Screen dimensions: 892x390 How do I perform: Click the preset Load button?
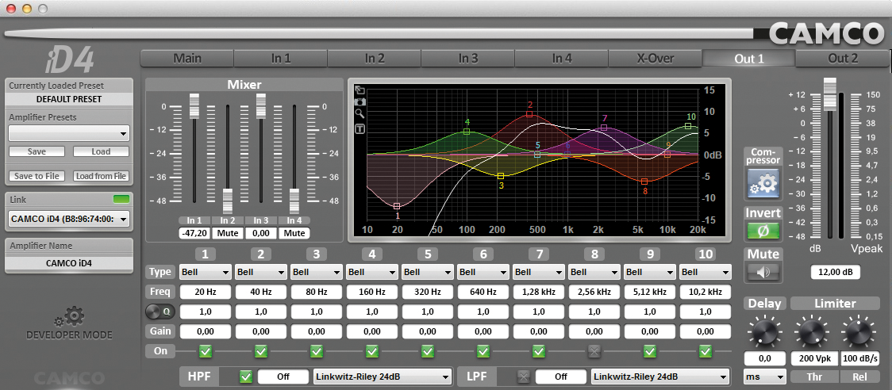point(101,151)
